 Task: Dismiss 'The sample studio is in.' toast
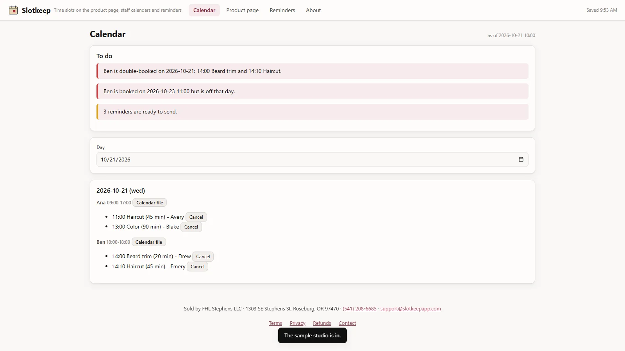tap(312, 335)
